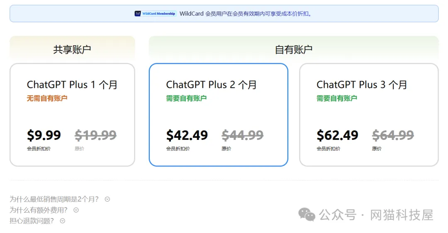
Task: Click the WildCard Membership logo badge
Action: (156, 13)
